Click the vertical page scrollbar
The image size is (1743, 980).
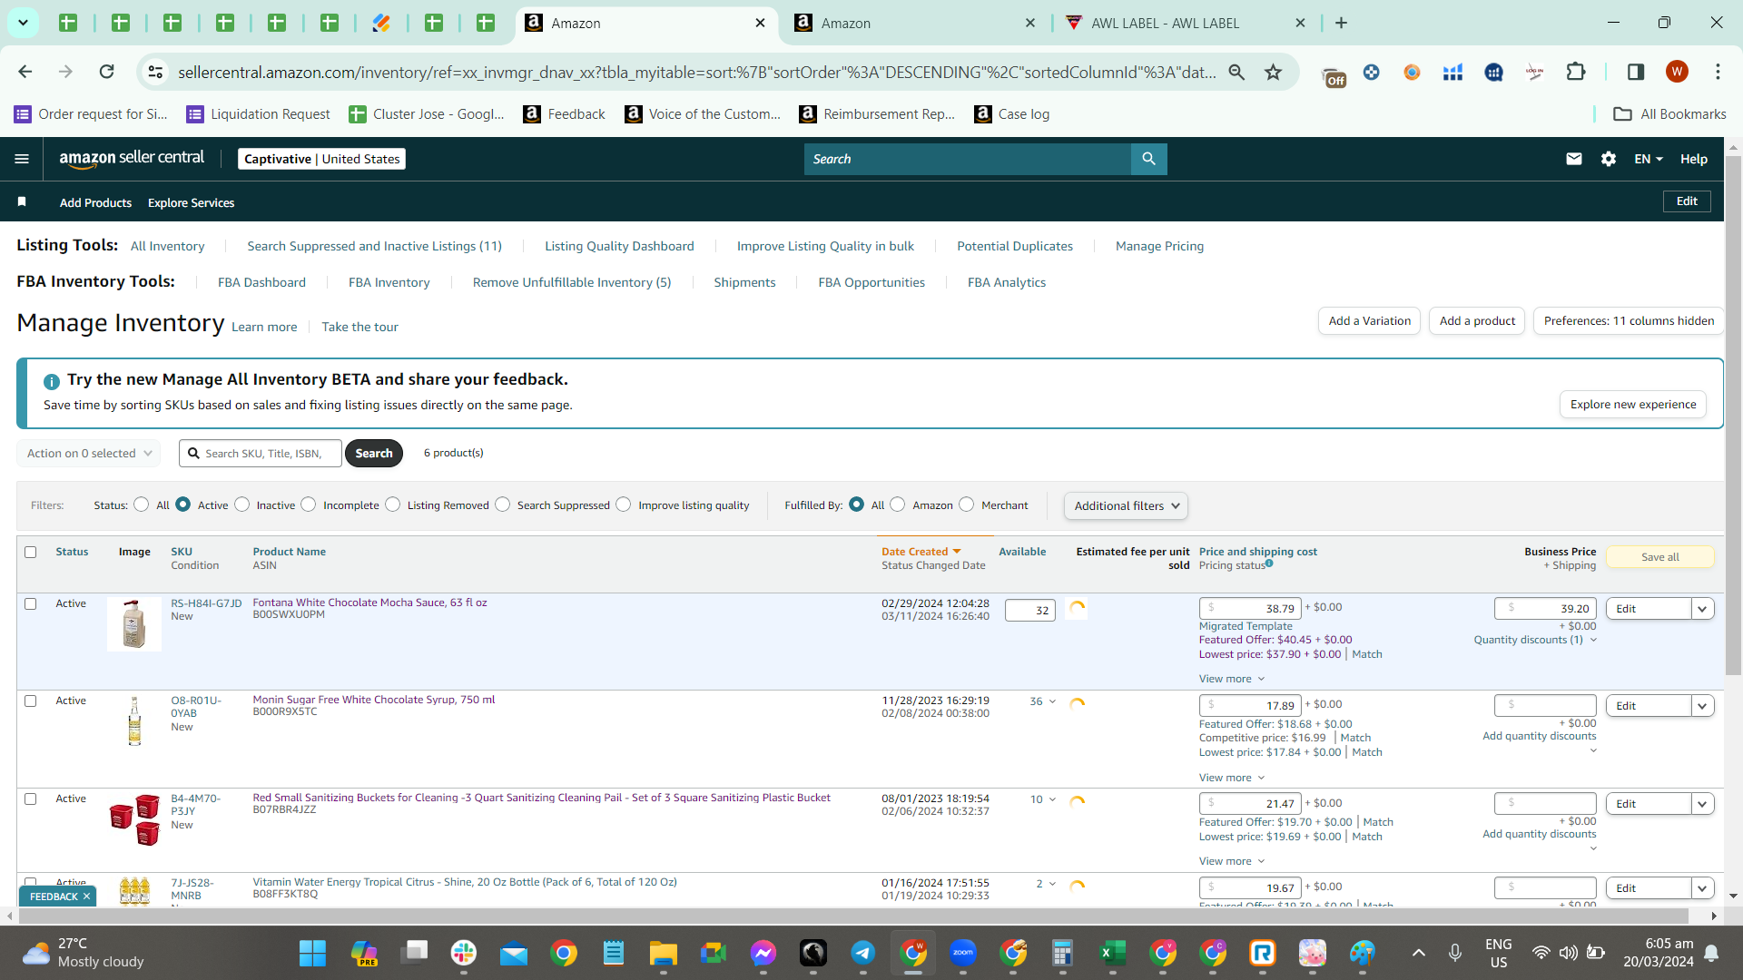[1733, 417]
